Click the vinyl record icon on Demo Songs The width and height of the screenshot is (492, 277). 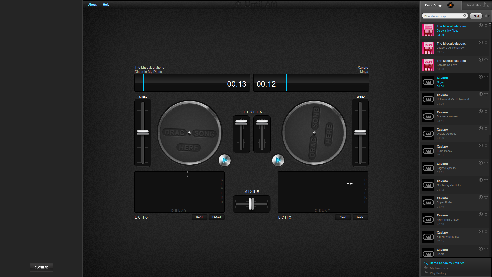450,5
